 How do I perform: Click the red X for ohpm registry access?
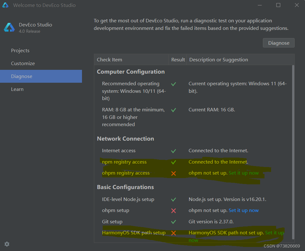tap(173, 173)
